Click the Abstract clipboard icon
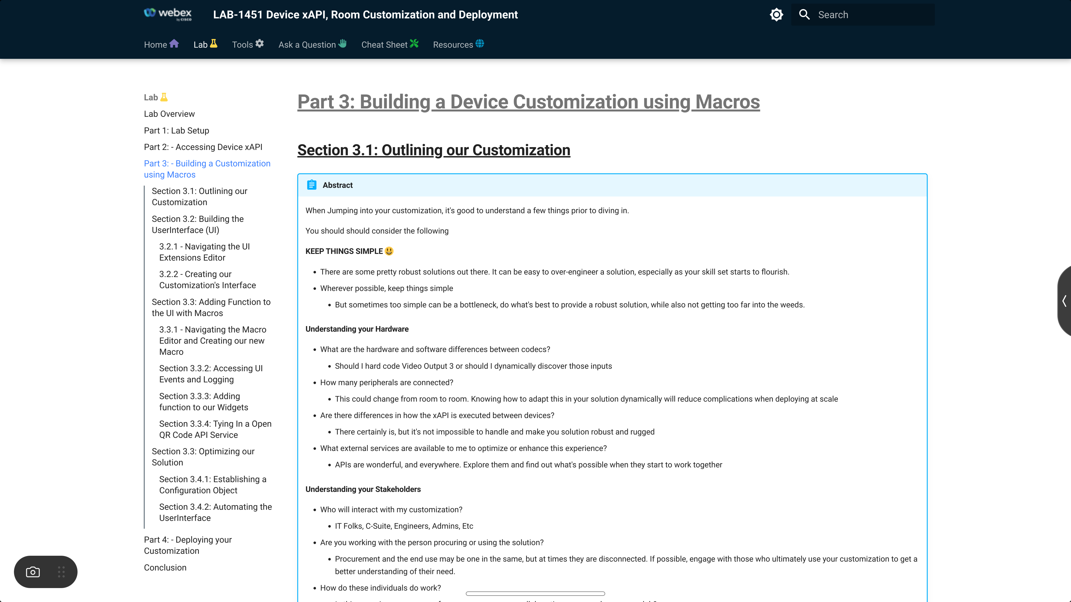This screenshot has height=602, width=1071. click(x=312, y=185)
